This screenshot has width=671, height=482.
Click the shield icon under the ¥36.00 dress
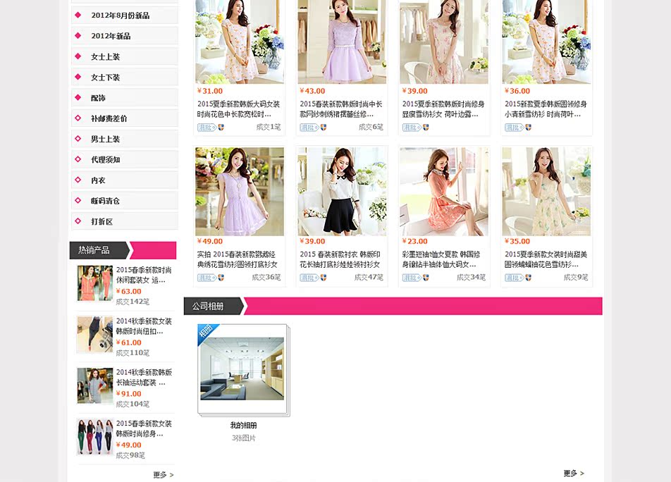coord(528,128)
